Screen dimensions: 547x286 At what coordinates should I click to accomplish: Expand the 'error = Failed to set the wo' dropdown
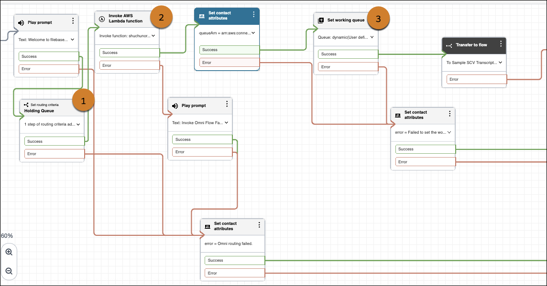click(449, 132)
